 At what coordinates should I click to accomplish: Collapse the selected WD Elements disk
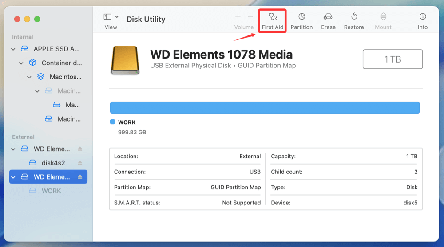(13, 177)
